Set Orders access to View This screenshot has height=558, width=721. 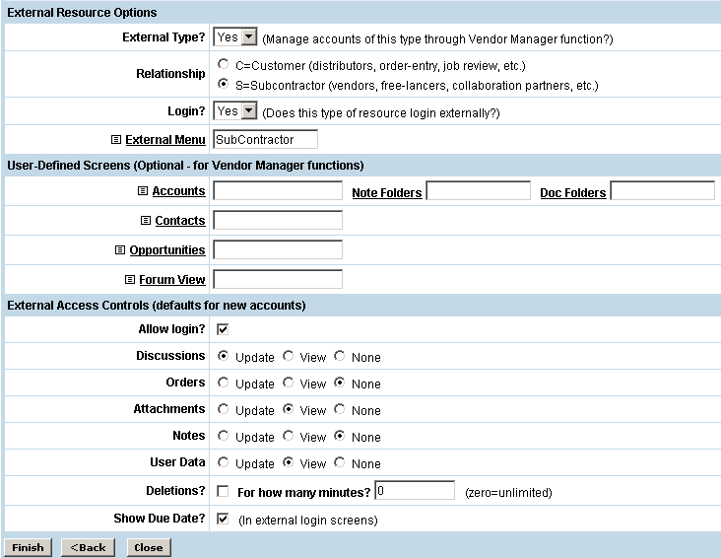point(289,383)
